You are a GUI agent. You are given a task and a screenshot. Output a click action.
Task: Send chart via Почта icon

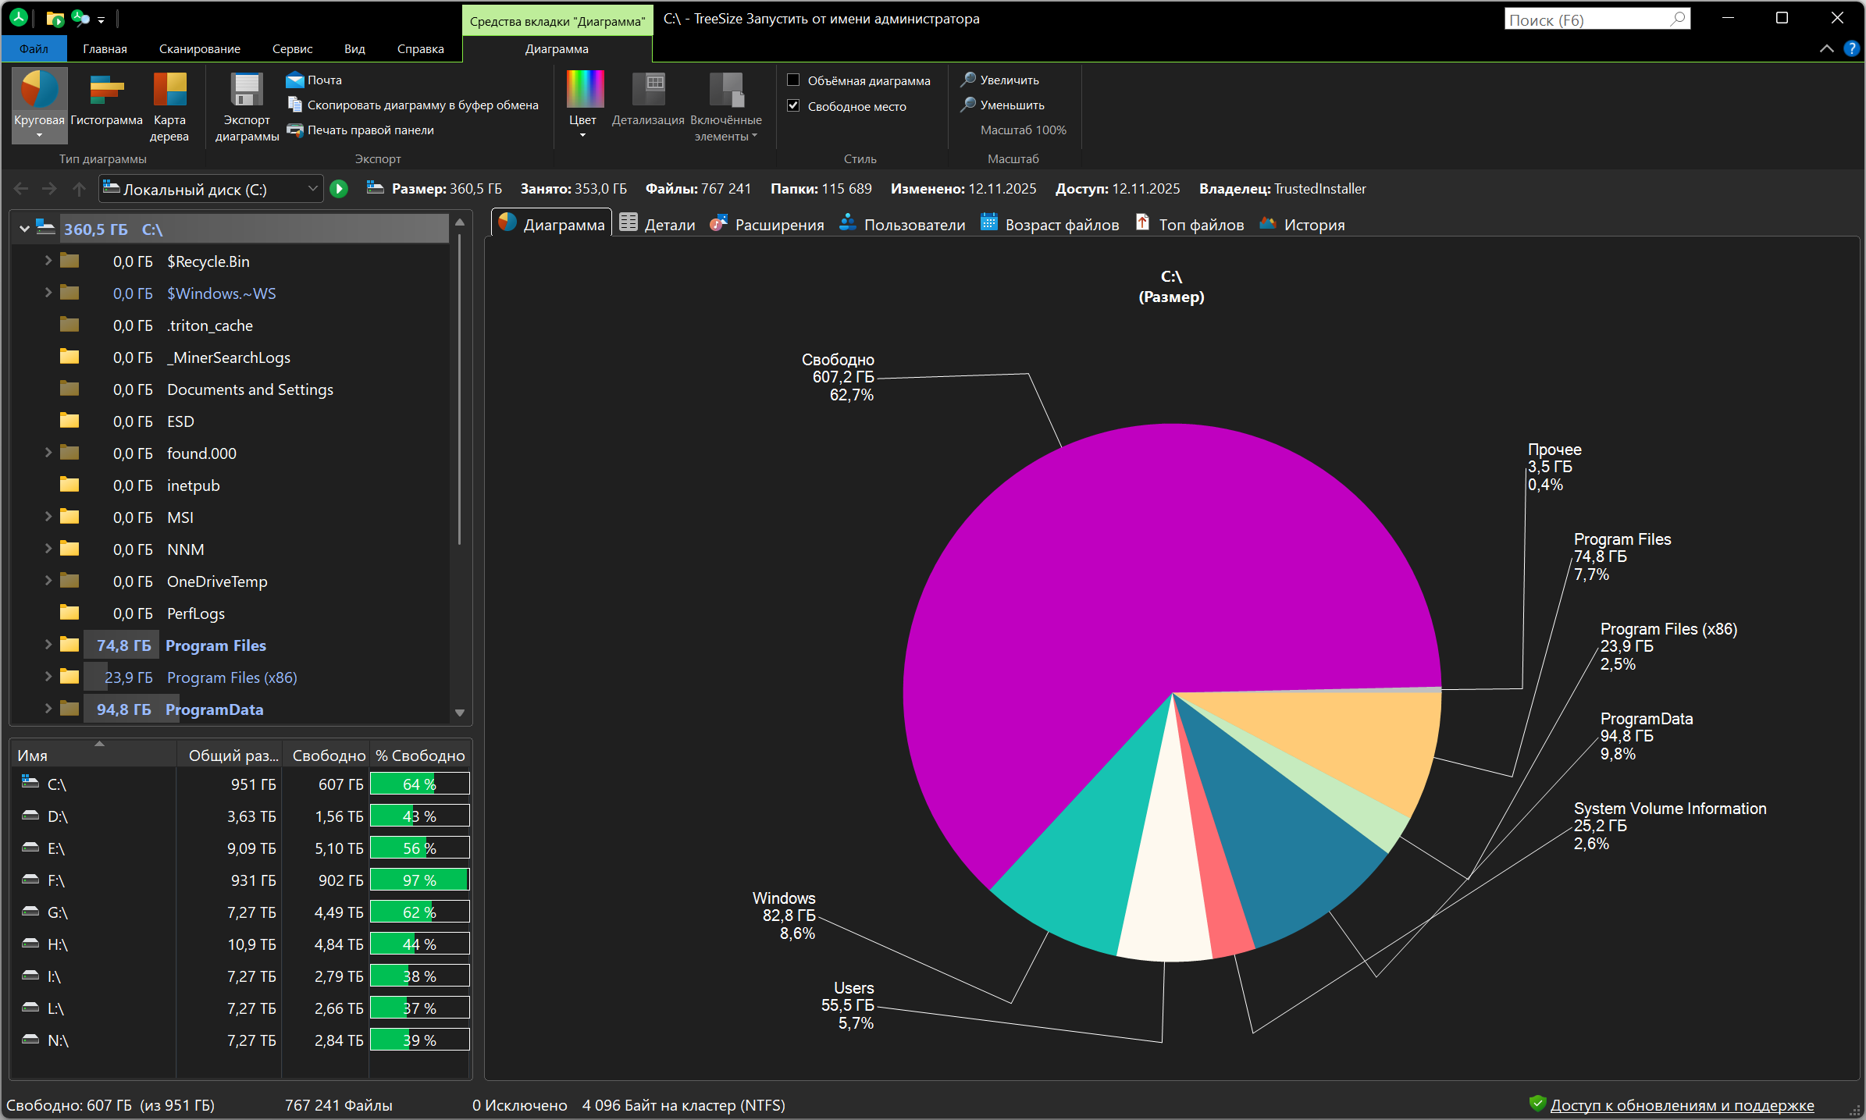295,80
